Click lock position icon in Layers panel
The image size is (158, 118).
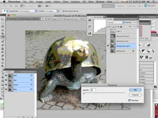(x=118, y=27)
